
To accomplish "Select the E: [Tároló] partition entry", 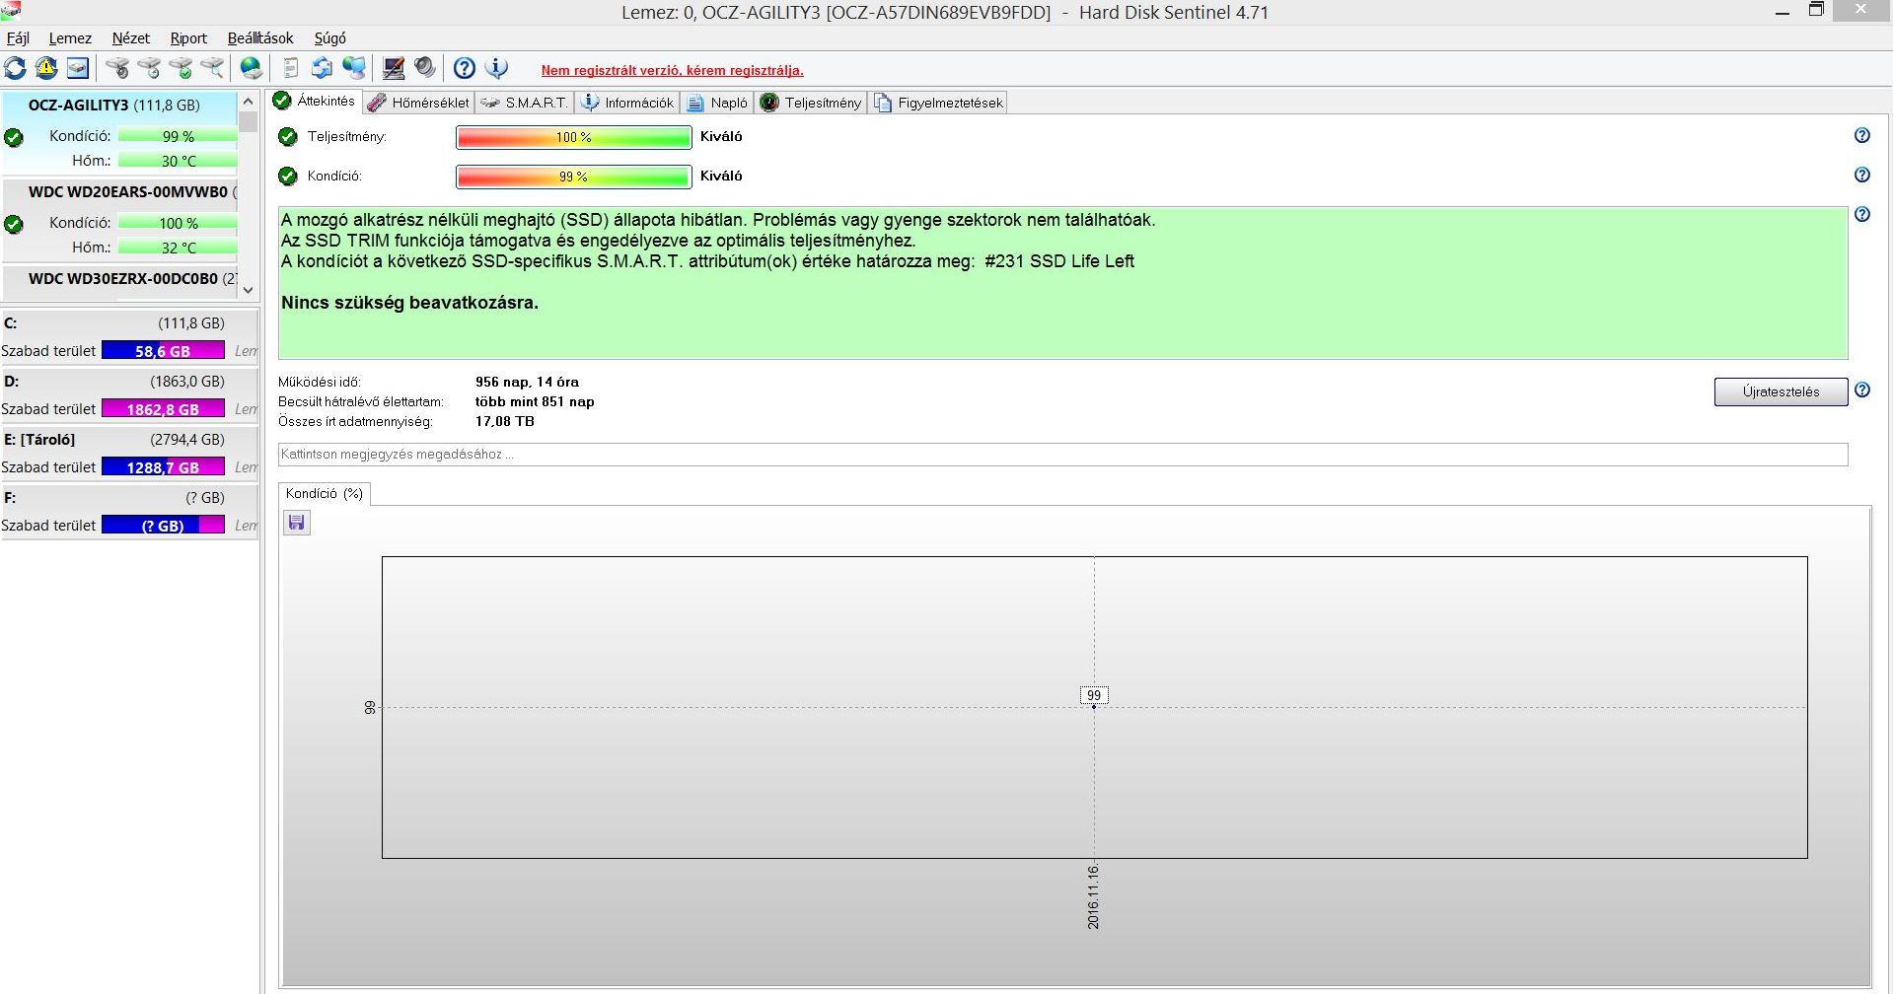I will 129,453.
